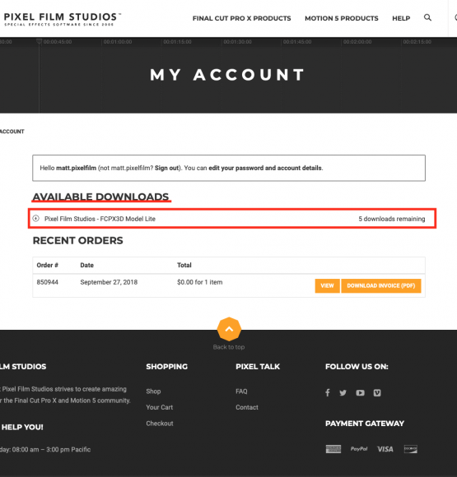Click the Sign out link
Image resolution: width=457 pixels, height=477 pixels.
(166, 168)
